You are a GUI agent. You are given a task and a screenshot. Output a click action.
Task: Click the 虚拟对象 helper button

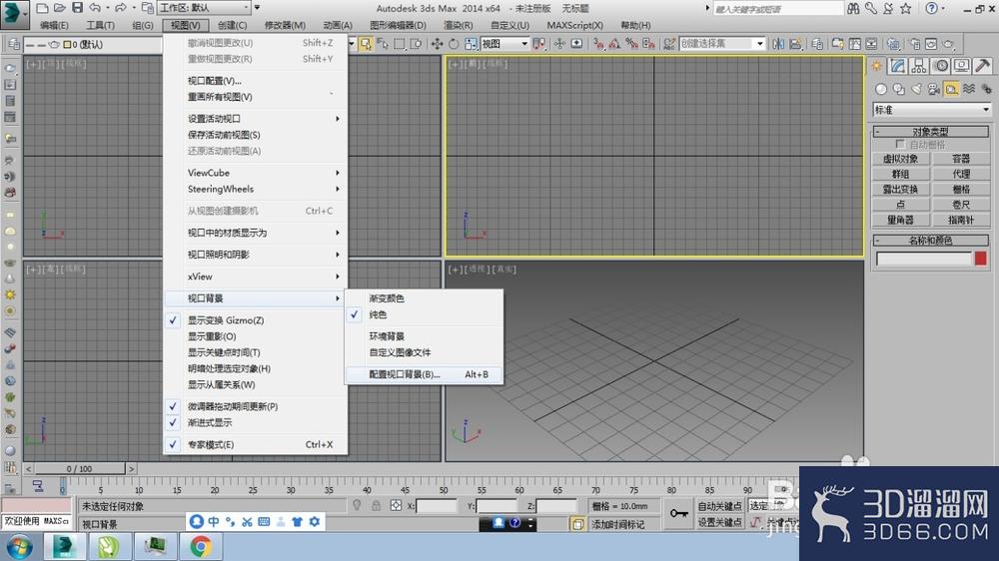tap(900, 159)
